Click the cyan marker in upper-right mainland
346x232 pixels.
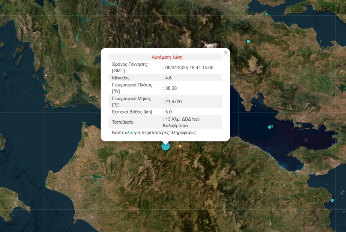click(x=248, y=41)
